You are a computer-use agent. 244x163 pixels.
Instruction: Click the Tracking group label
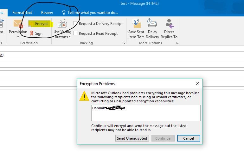click(86, 43)
